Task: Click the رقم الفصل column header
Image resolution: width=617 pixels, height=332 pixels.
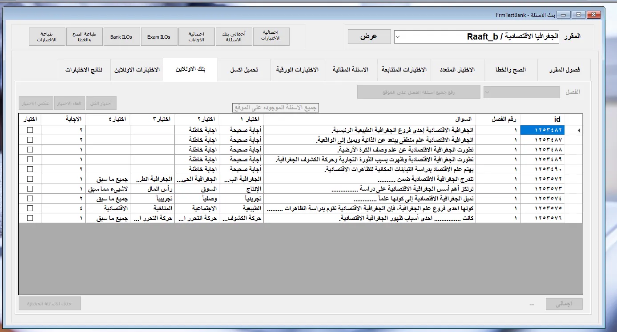Action: click(x=498, y=119)
